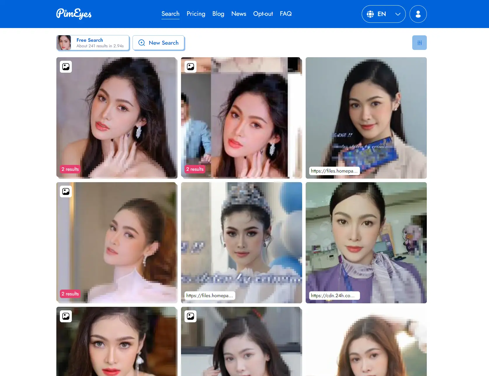Go to the Pricing page
Viewport: 489px width, 376px height.
tap(196, 14)
